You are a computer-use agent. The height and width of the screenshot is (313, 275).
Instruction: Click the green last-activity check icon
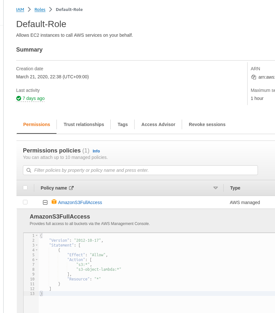tap(19, 98)
